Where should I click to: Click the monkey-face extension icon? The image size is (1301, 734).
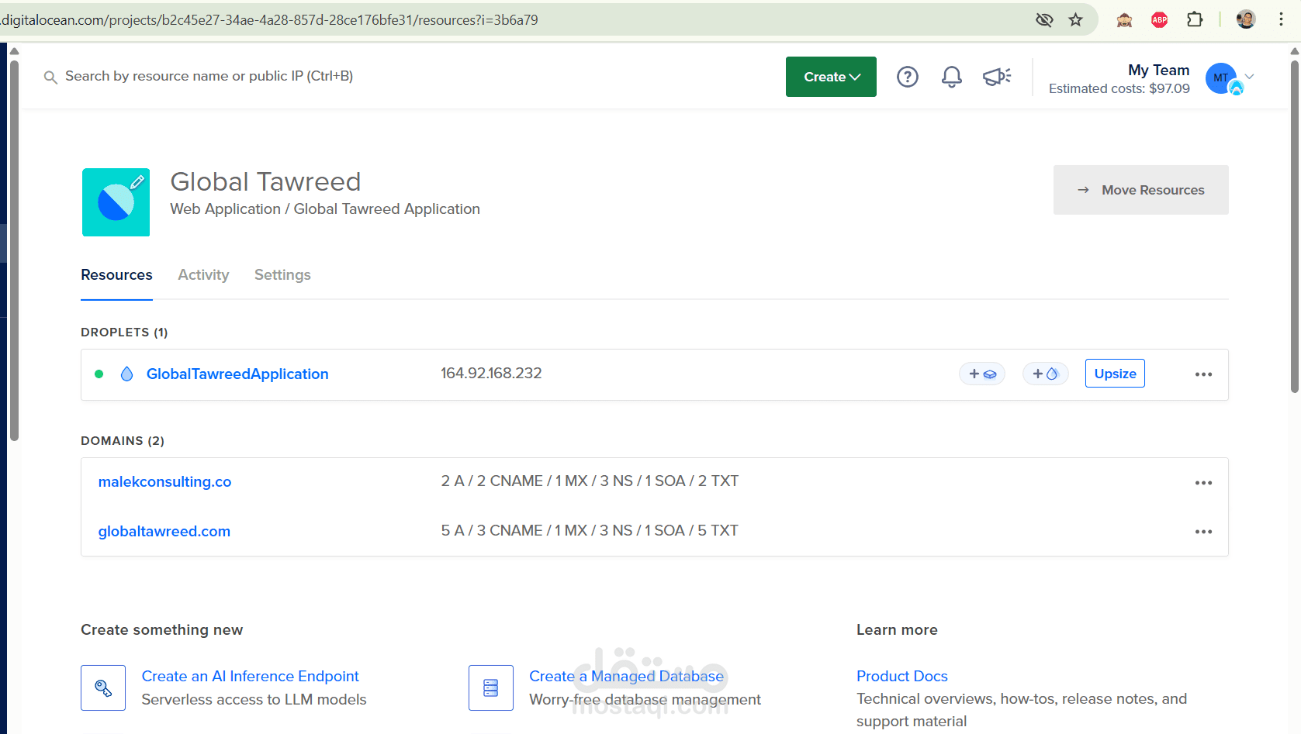point(1124,20)
